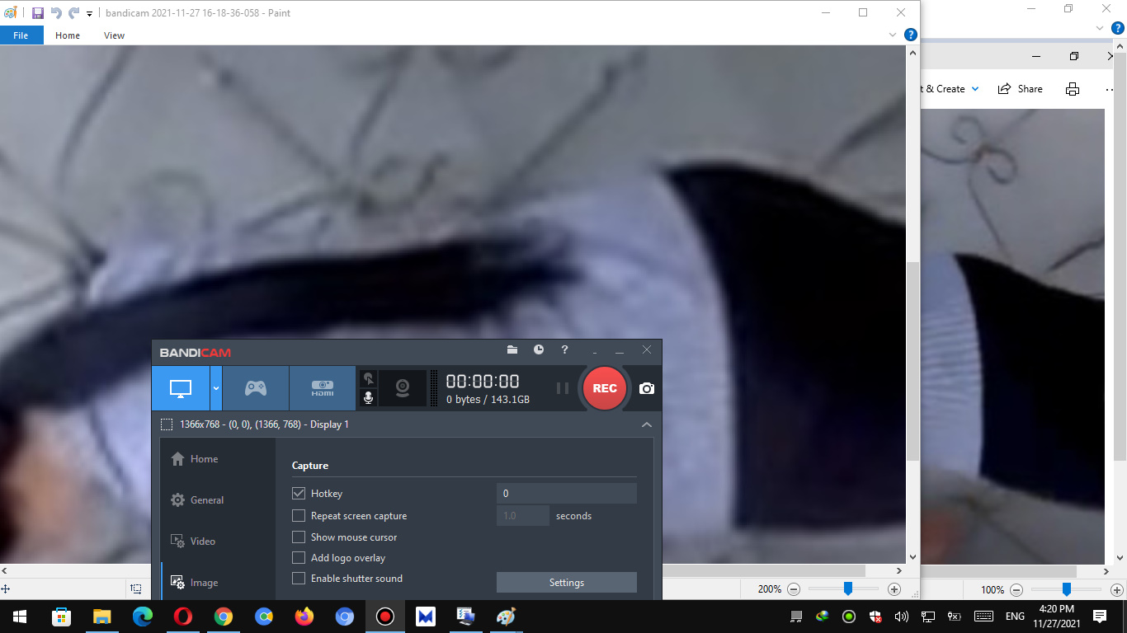Open screen mode dropdown arrow
This screenshot has width=1127, height=633.
point(216,388)
